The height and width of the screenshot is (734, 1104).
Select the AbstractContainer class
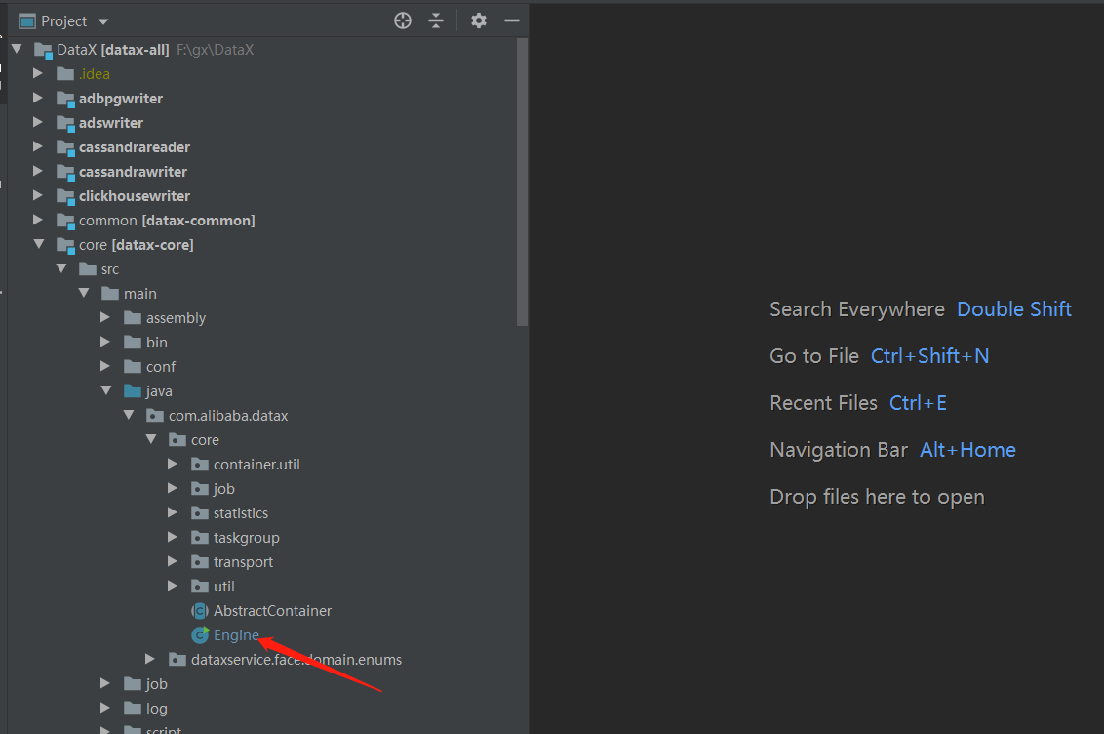coord(272,611)
